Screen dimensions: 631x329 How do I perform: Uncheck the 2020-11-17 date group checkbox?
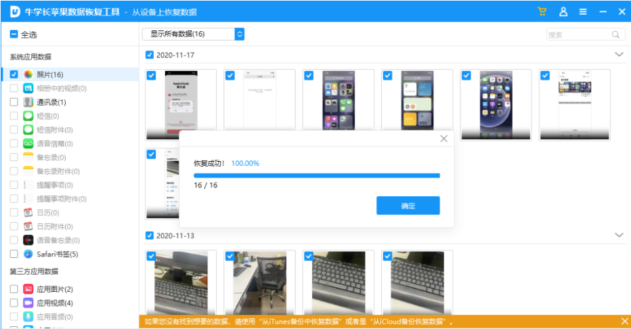point(150,55)
